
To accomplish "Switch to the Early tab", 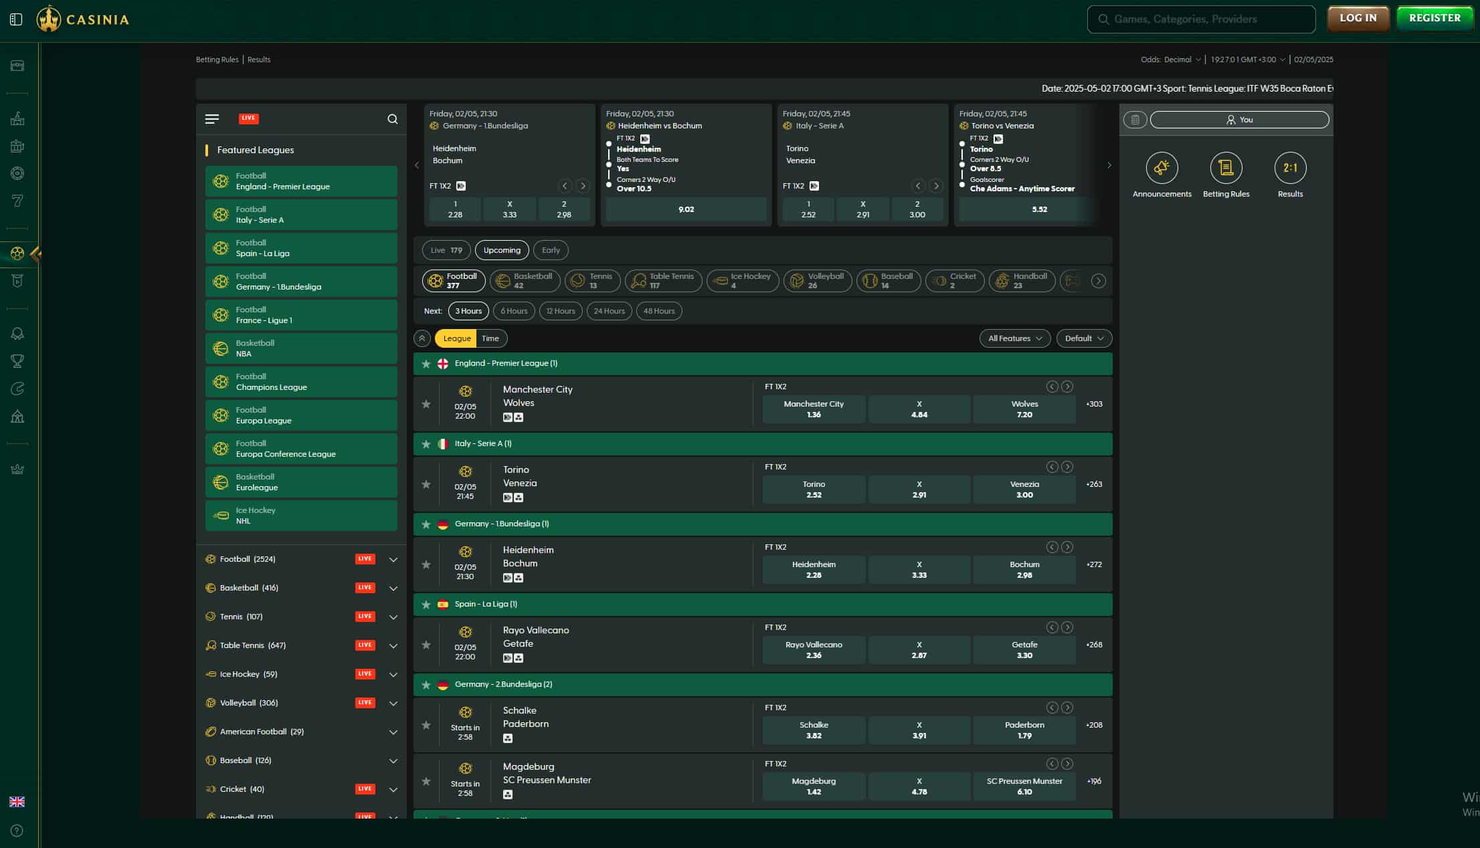I will coord(551,250).
